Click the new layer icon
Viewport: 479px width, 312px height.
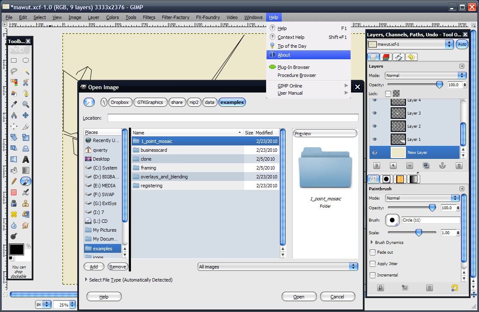click(377, 166)
